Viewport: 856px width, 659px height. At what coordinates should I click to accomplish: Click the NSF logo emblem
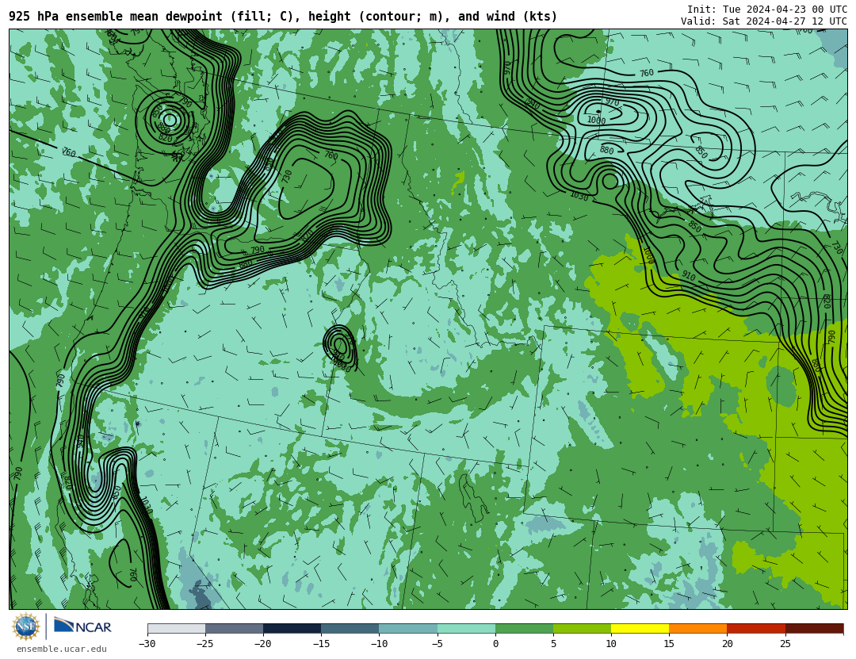[x=25, y=626]
